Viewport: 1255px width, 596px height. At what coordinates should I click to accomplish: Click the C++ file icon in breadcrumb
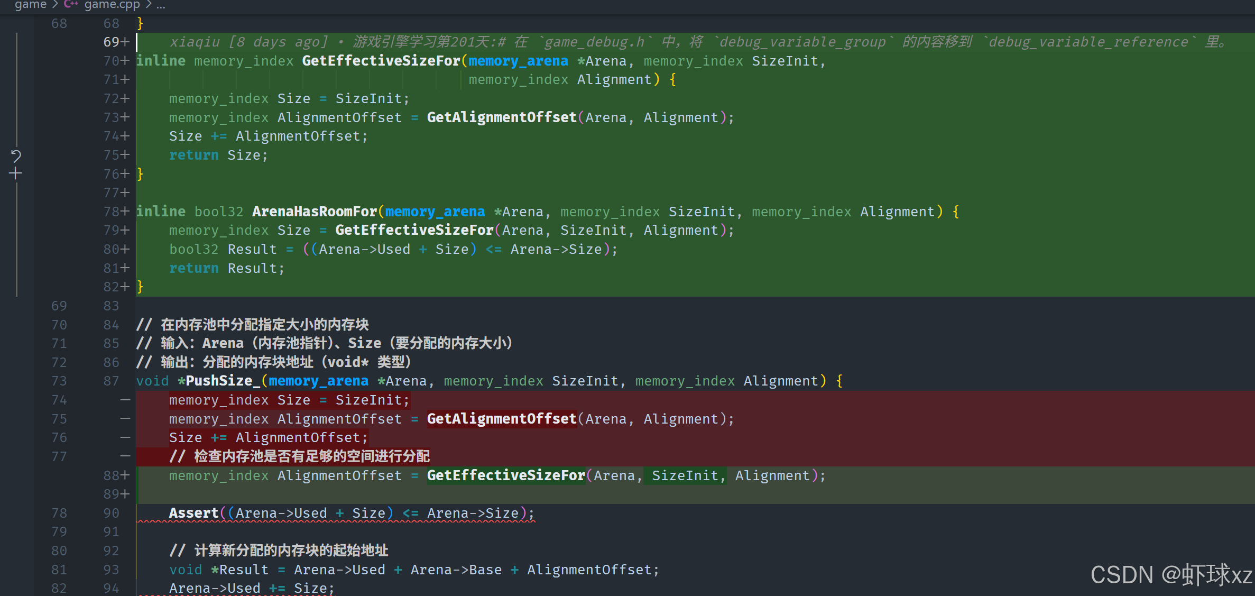[x=71, y=5]
